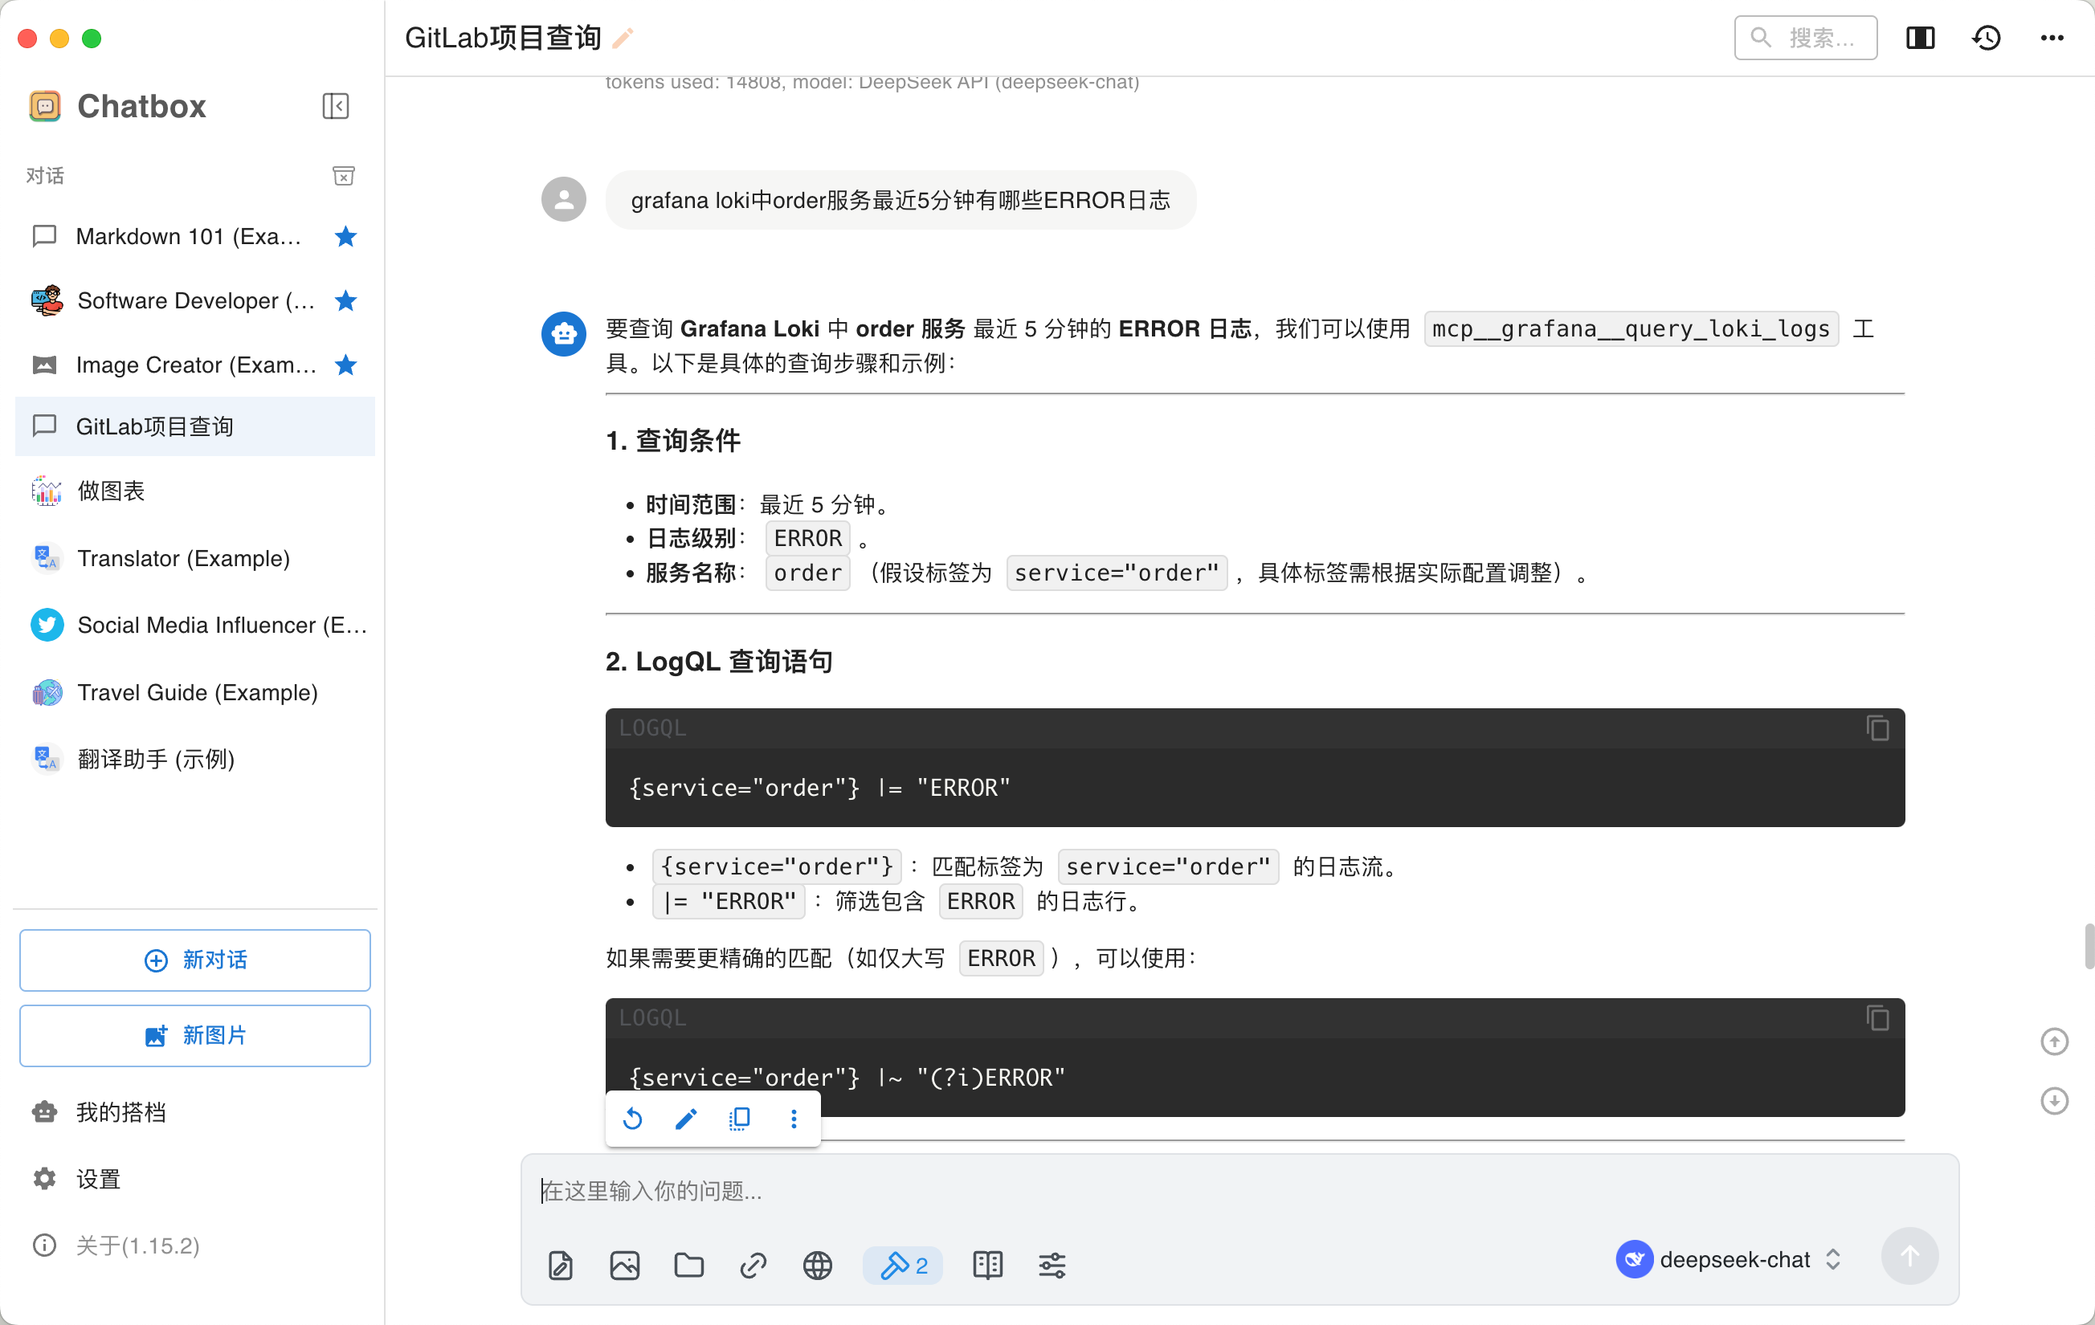2095x1325 pixels.
Task: Attach a document file icon
Action: click(x=562, y=1265)
